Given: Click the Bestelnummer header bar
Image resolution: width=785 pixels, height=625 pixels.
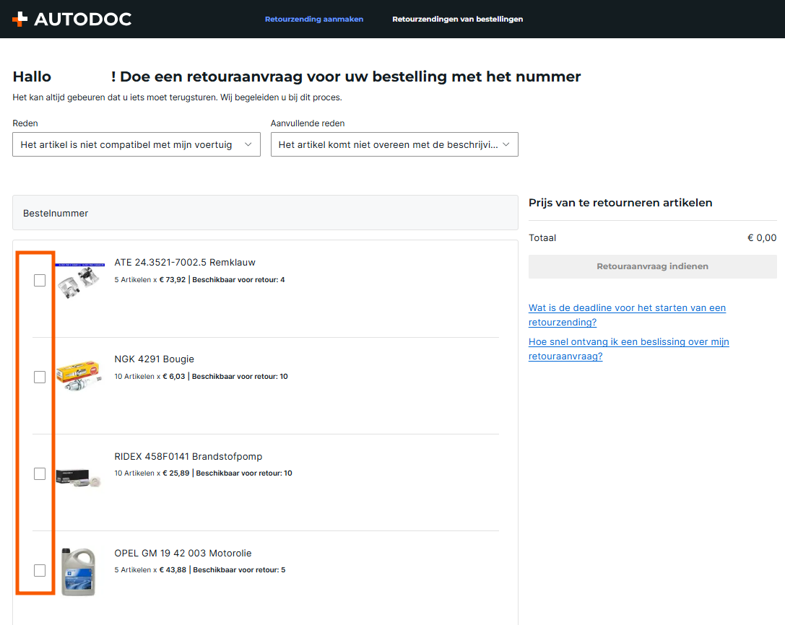Looking at the screenshot, I should pyautogui.click(x=265, y=213).
